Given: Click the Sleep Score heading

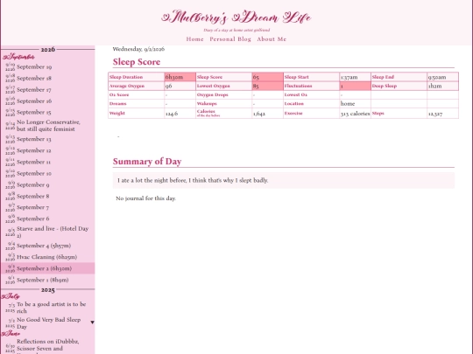Looking at the screenshot, I should click(137, 62).
